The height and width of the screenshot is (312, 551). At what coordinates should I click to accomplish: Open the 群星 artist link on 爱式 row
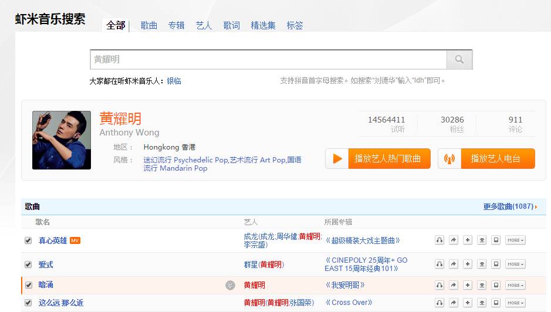pyautogui.click(x=251, y=264)
